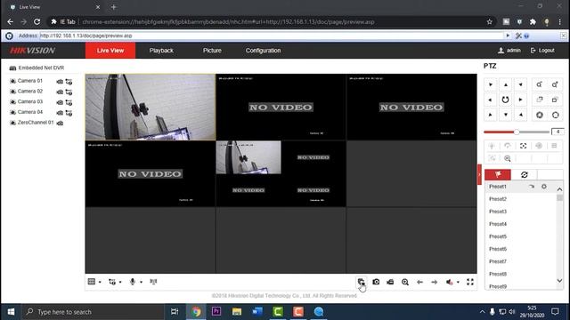Open microphone channel dropdown arrow
The width and height of the screenshot is (570, 320).
pos(141,282)
